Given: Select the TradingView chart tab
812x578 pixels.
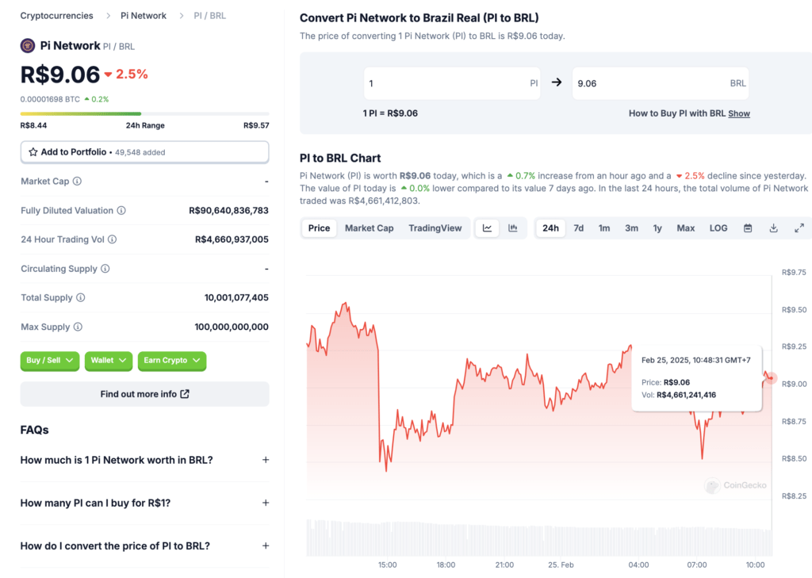Looking at the screenshot, I should [435, 228].
